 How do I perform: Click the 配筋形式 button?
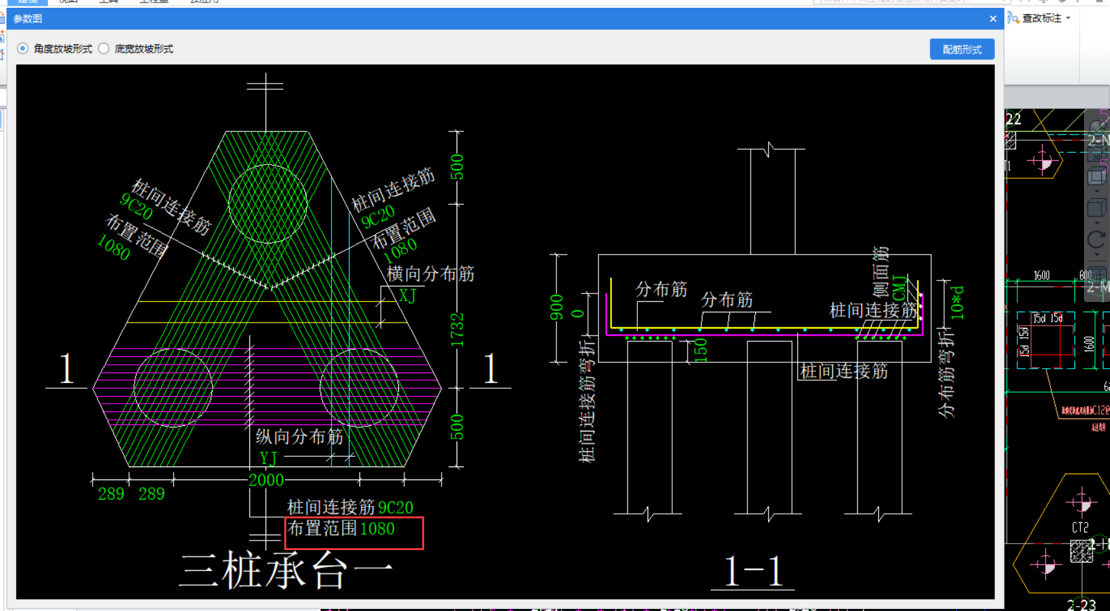point(962,49)
